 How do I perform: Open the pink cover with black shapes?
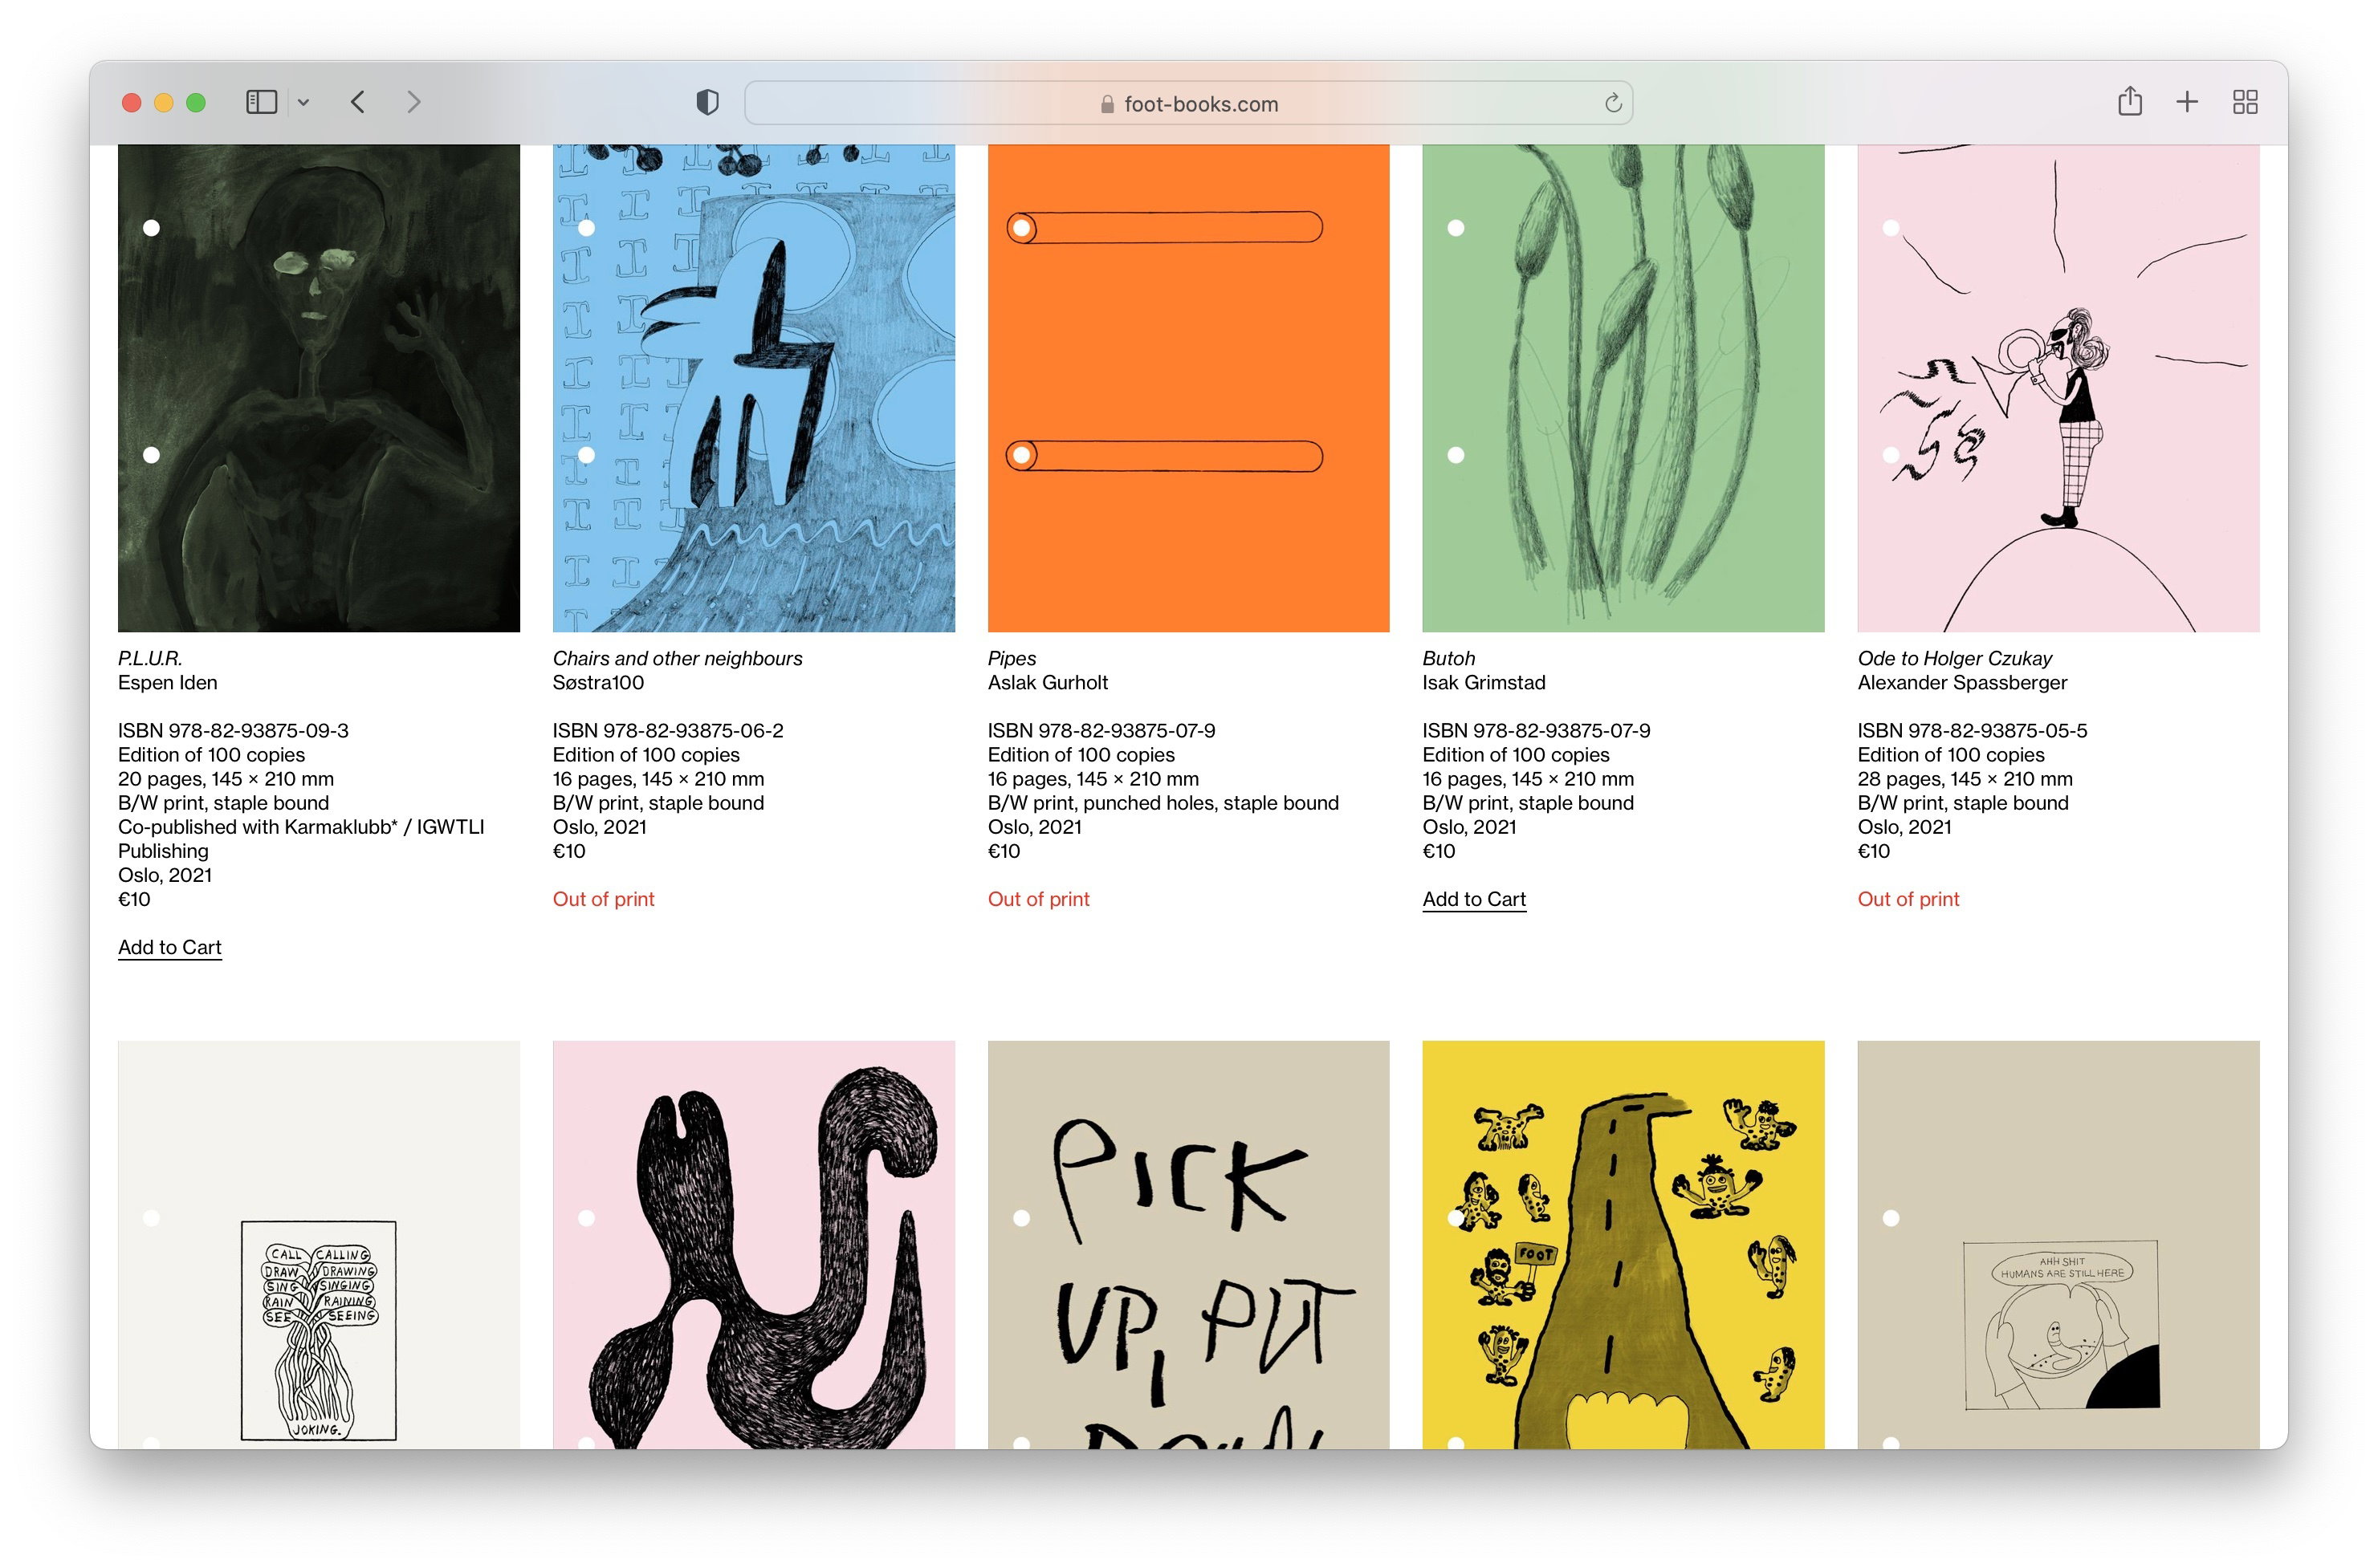753,1244
